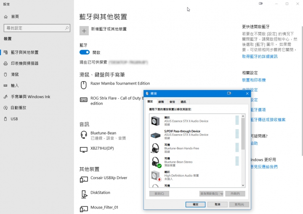The width and height of the screenshot is (303, 214).
Task: Click the level meter for S/PDIF device
Action: pos(237,134)
